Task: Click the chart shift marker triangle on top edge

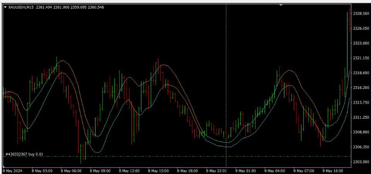Action: click(x=281, y=5)
